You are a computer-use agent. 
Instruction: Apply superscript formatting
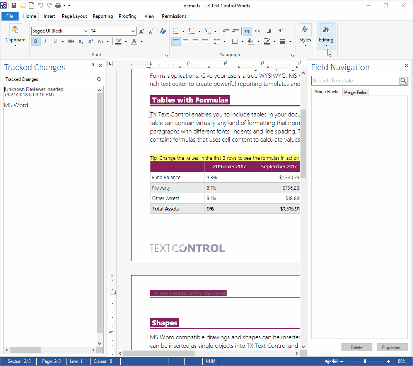coord(90,41)
